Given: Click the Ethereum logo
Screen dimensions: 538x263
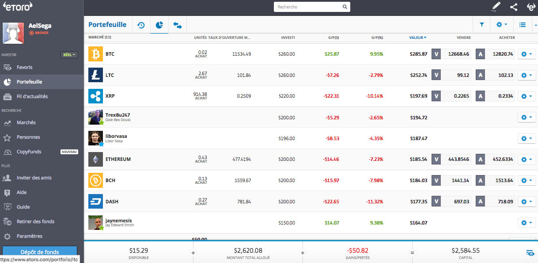Looking at the screenshot, I should pos(95,159).
